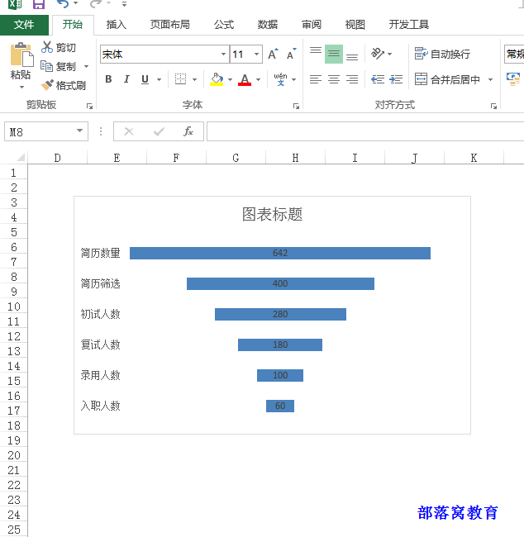Open Font group dialog launcher
This screenshot has height=537, width=524.
296,107
